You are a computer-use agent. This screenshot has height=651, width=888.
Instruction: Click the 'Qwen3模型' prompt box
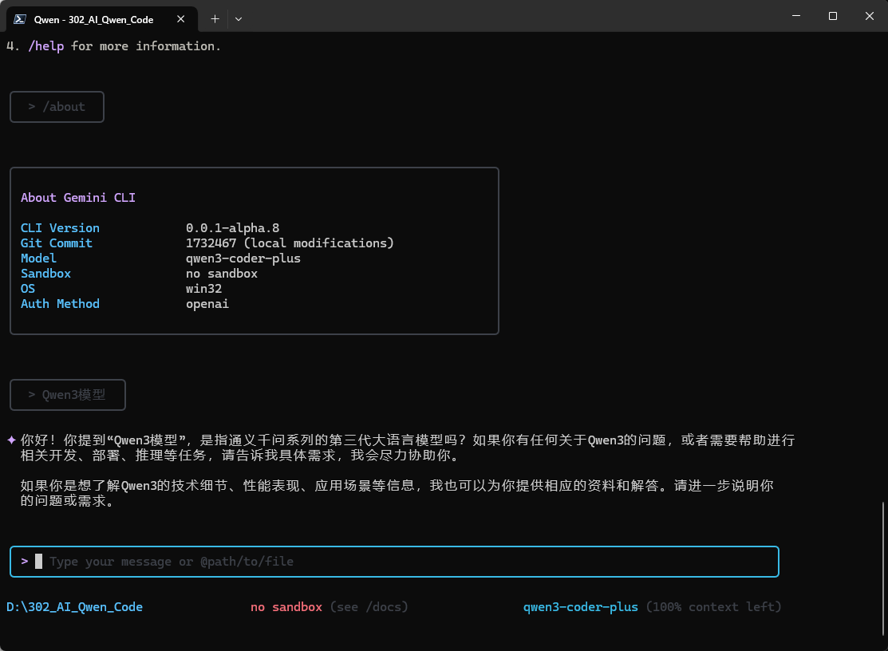(67, 395)
